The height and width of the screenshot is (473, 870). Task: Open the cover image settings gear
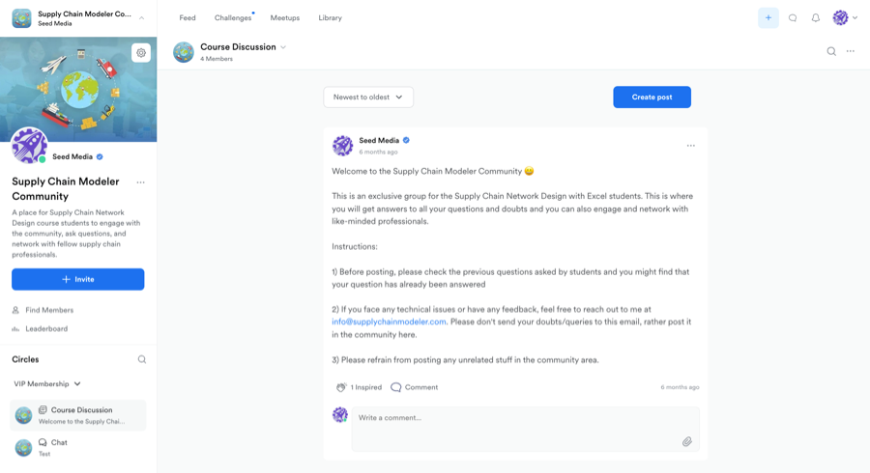pos(141,53)
